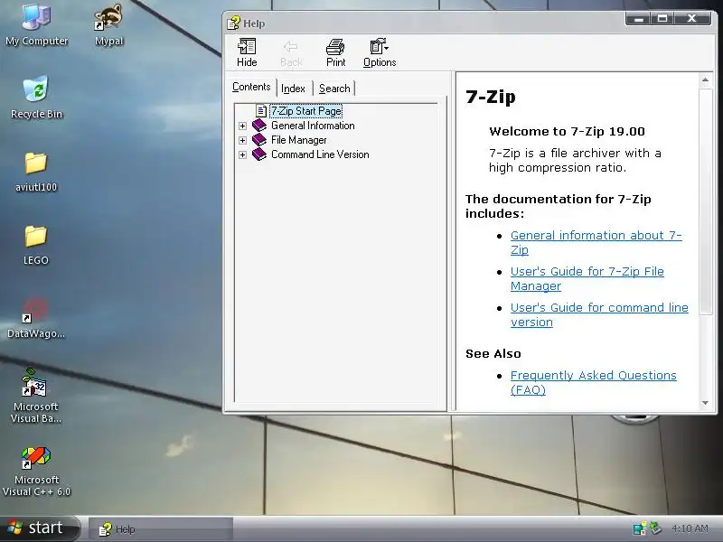Click the network tray icon
723x542 pixels.
point(639,528)
